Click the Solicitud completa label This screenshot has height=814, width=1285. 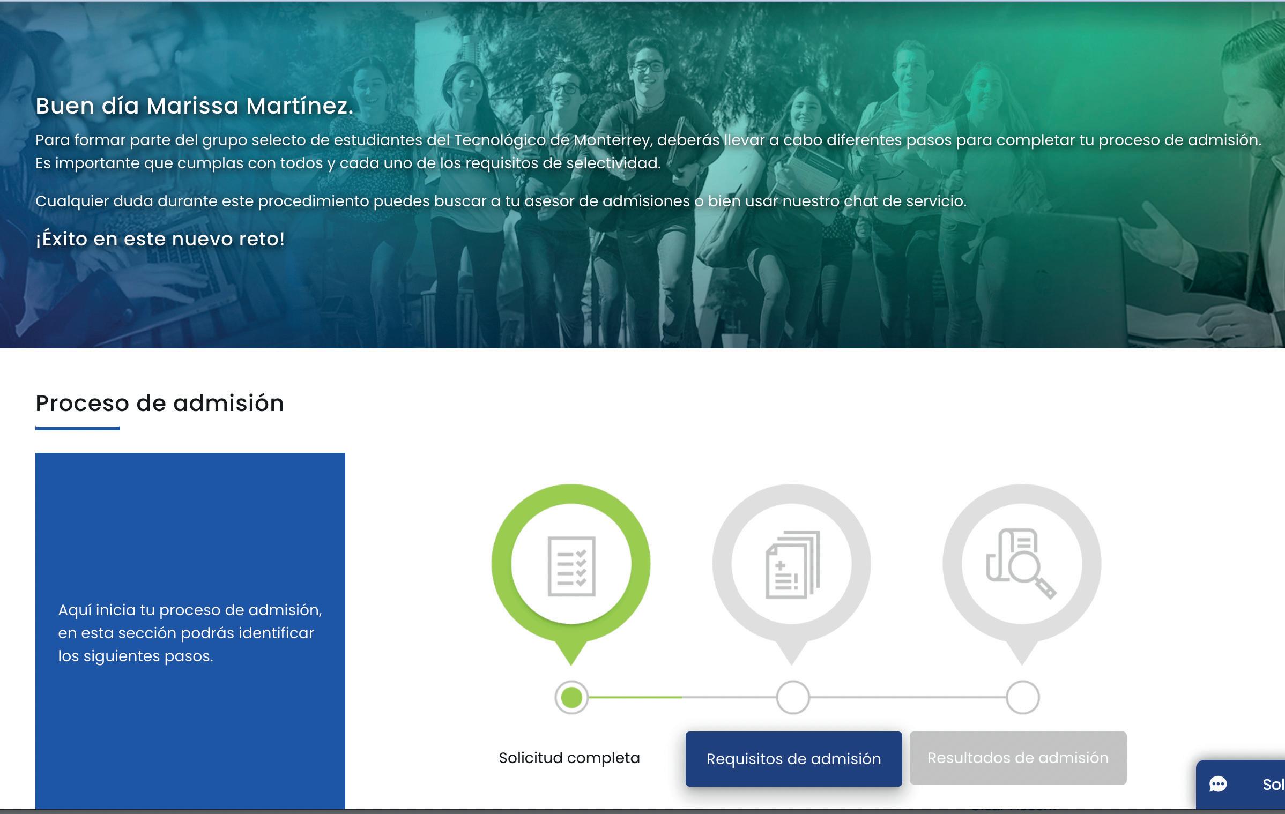pos(569,758)
